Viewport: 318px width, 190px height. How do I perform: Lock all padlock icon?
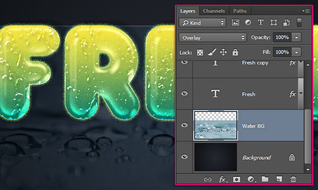click(235, 52)
